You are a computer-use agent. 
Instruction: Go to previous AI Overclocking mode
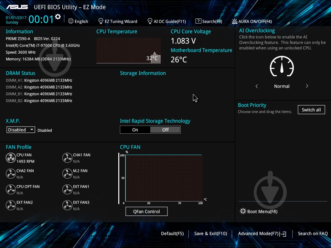pyautogui.click(x=257, y=86)
